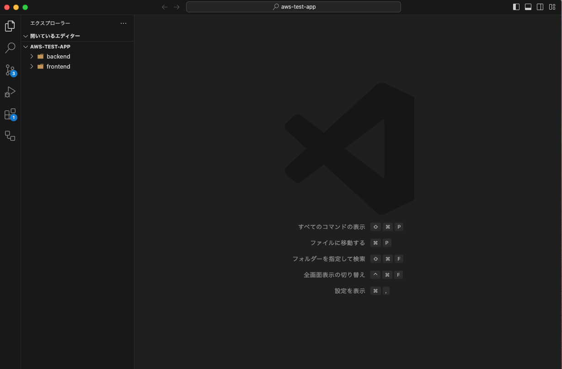Image resolution: width=562 pixels, height=369 pixels.
Task: Open the Remote Explorer icon below Extensions
Action: pos(10,136)
